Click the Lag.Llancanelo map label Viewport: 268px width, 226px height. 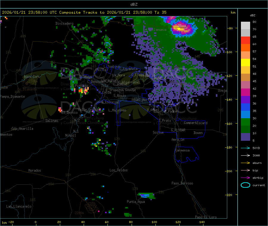click(x=19, y=206)
